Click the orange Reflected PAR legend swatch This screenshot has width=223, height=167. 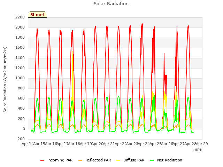click(x=80, y=161)
